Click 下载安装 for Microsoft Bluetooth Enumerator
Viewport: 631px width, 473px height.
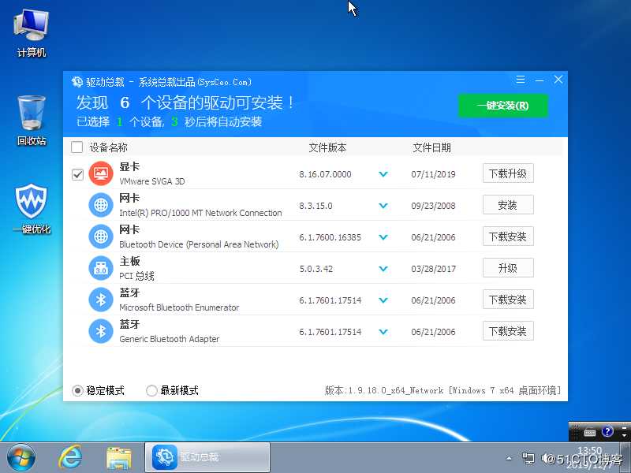pos(508,300)
